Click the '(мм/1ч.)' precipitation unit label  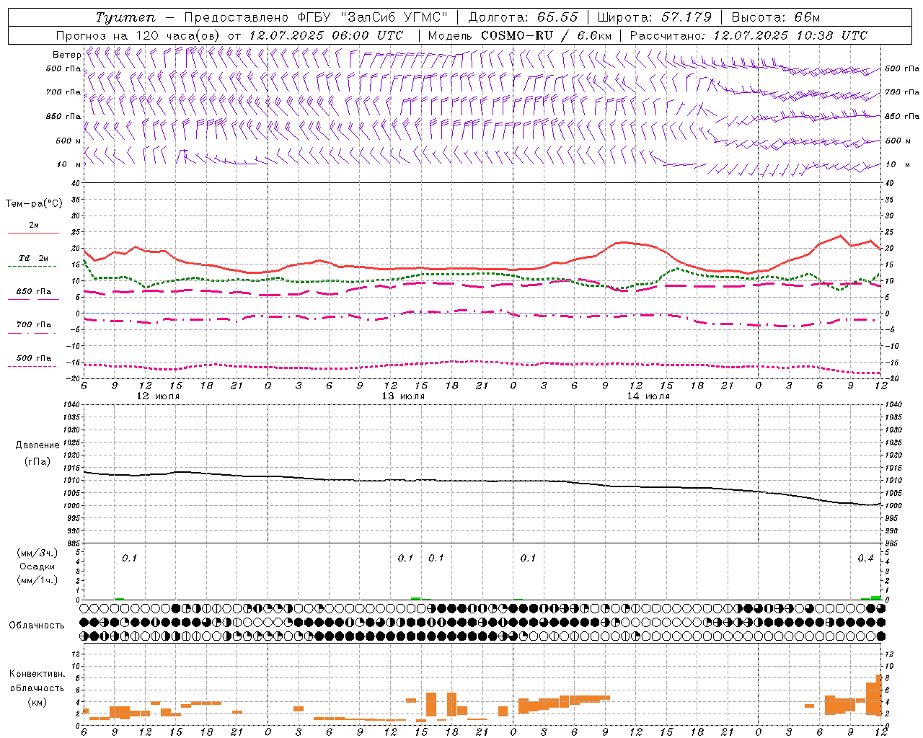37,580
